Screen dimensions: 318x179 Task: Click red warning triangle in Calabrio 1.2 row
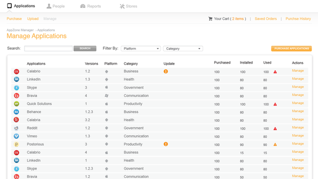[275, 72]
